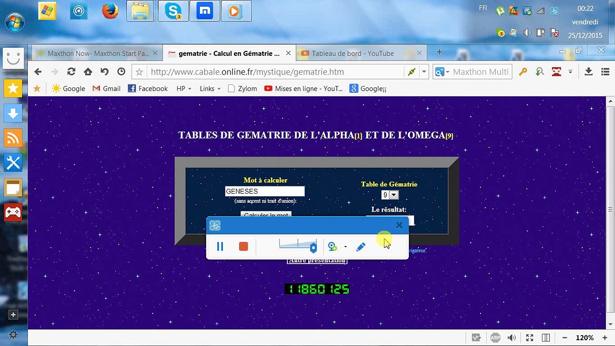The width and height of the screenshot is (615, 346).
Task: Click the green plug icon in address bar
Action: [x=411, y=72]
